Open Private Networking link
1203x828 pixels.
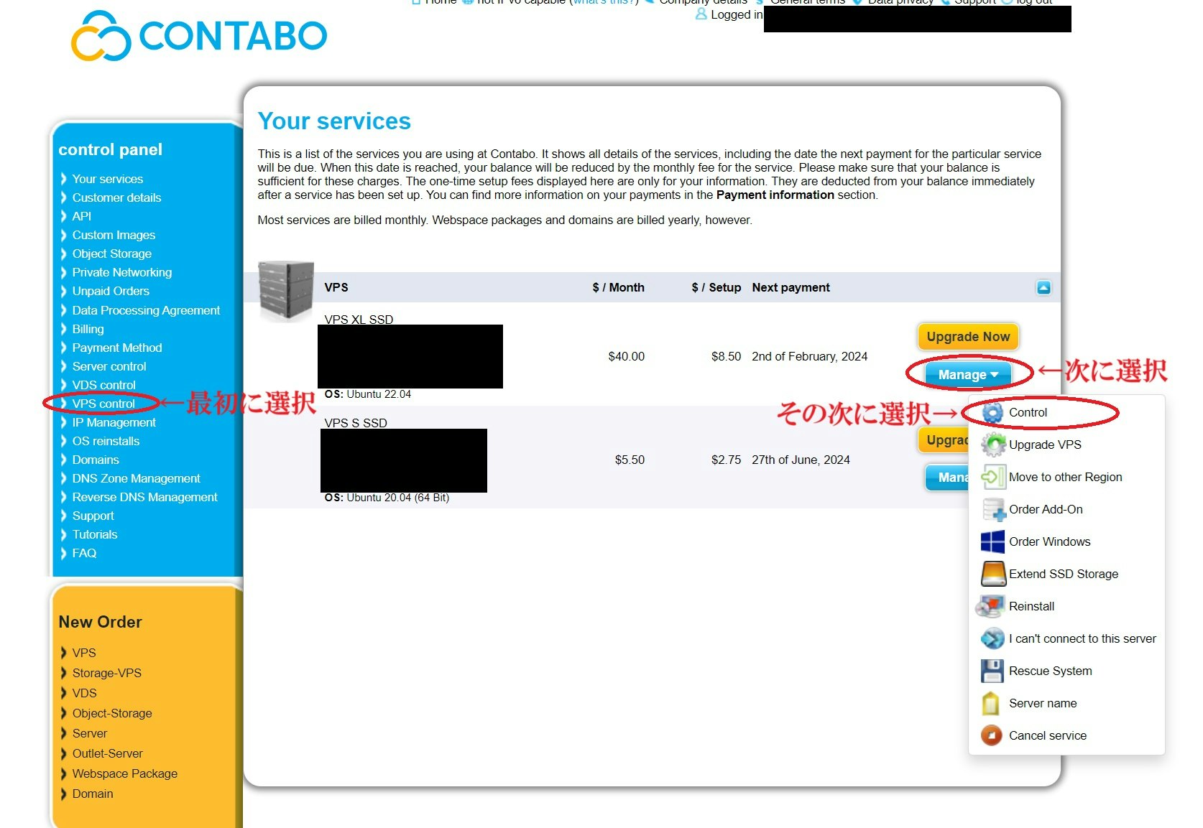(x=121, y=272)
